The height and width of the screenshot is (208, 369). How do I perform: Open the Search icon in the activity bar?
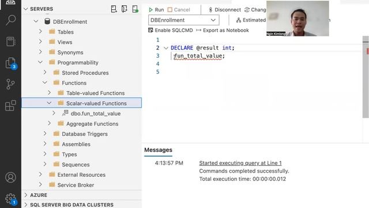[10, 20]
